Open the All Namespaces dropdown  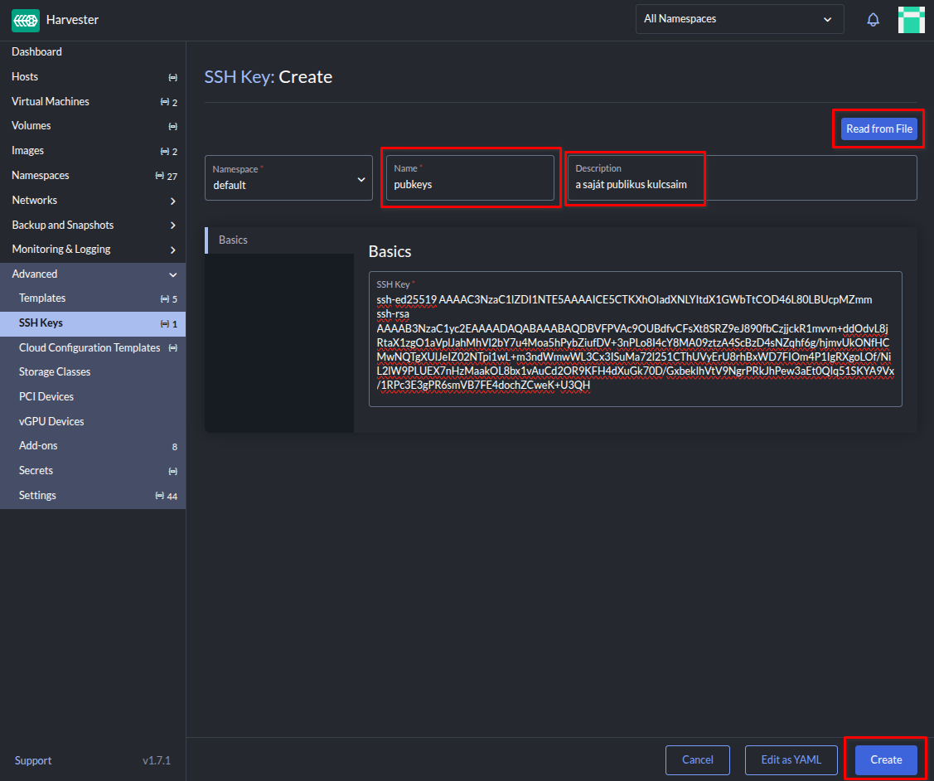point(739,19)
